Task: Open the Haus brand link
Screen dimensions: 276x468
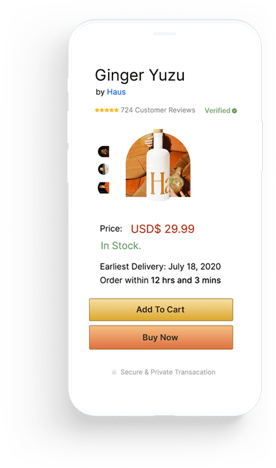Action: point(116,92)
